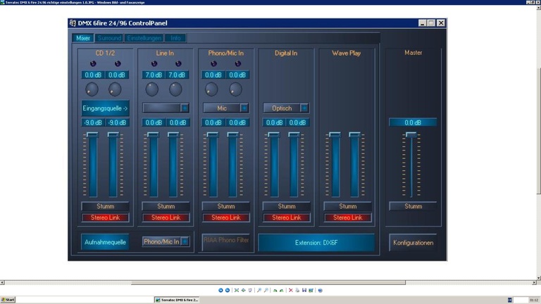
Task: Click the help icon in viewer toolbar
Action: (x=320, y=290)
